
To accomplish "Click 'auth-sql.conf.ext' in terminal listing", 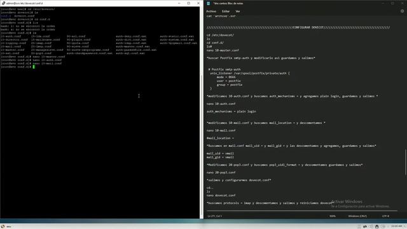I will click(130, 53).
